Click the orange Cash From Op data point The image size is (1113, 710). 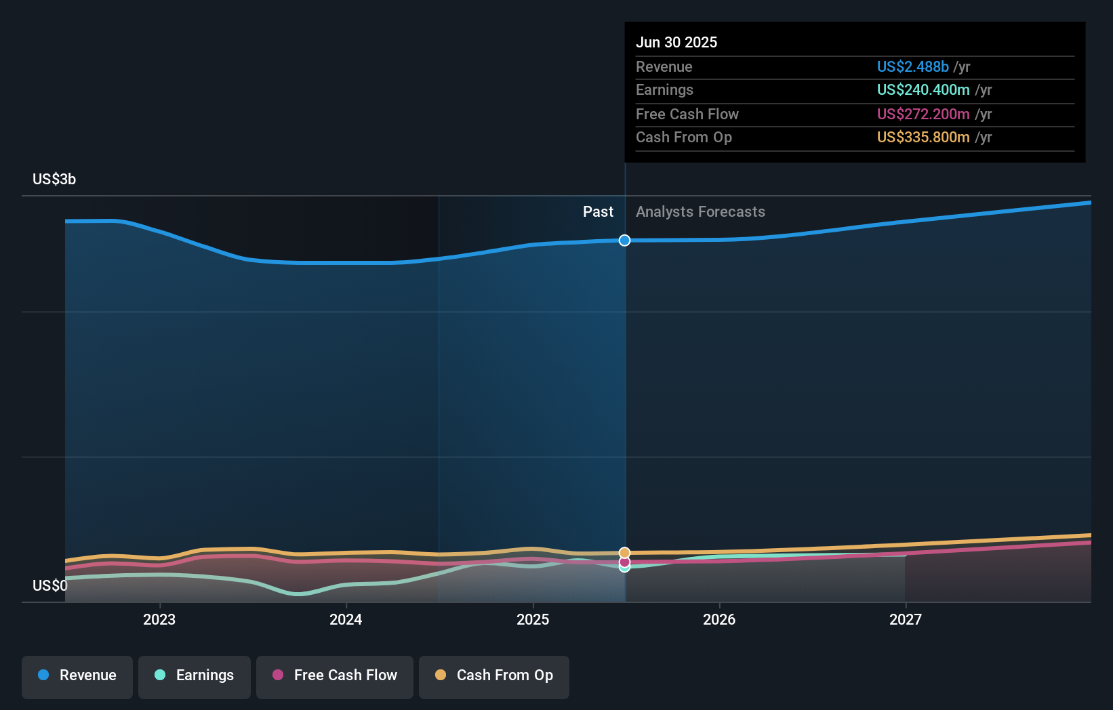coord(624,553)
